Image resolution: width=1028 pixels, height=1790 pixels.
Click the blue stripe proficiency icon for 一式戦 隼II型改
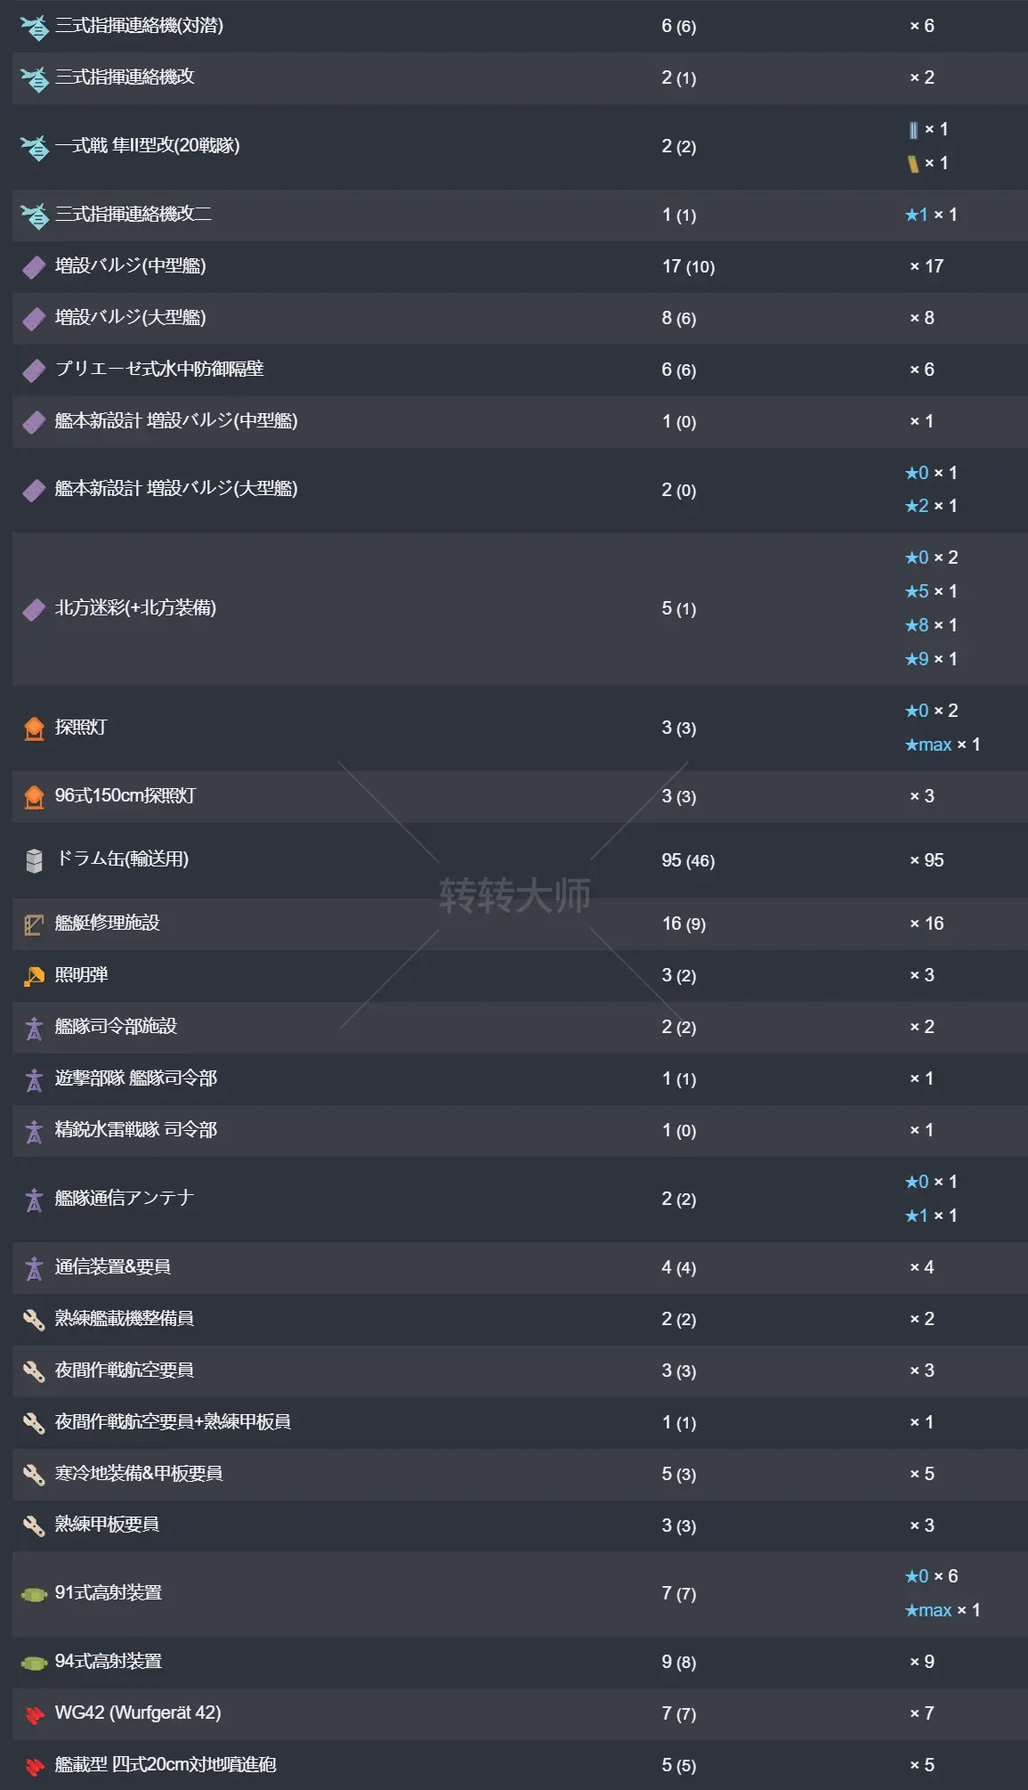pos(913,130)
